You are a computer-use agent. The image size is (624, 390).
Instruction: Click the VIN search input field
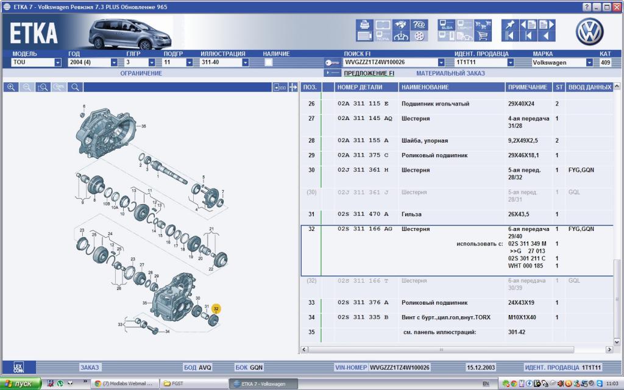(x=390, y=63)
